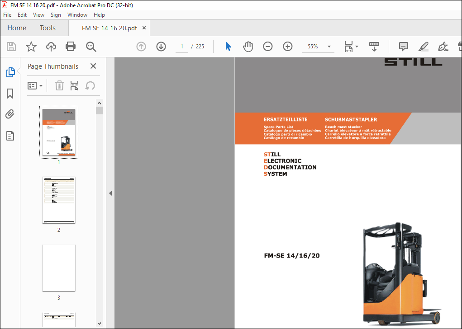The width and height of the screenshot is (462, 329).
Task: Click the Save file icon
Action: 11,47
